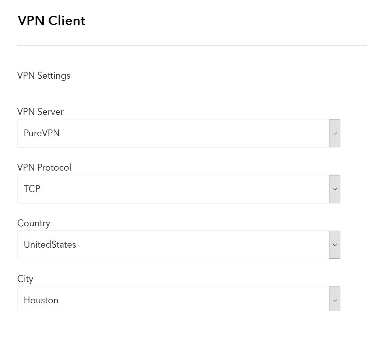This screenshot has width=367, height=337.
Task: Click the divider line under VPN Client heading
Action: pyautogui.click(x=192, y=45)
